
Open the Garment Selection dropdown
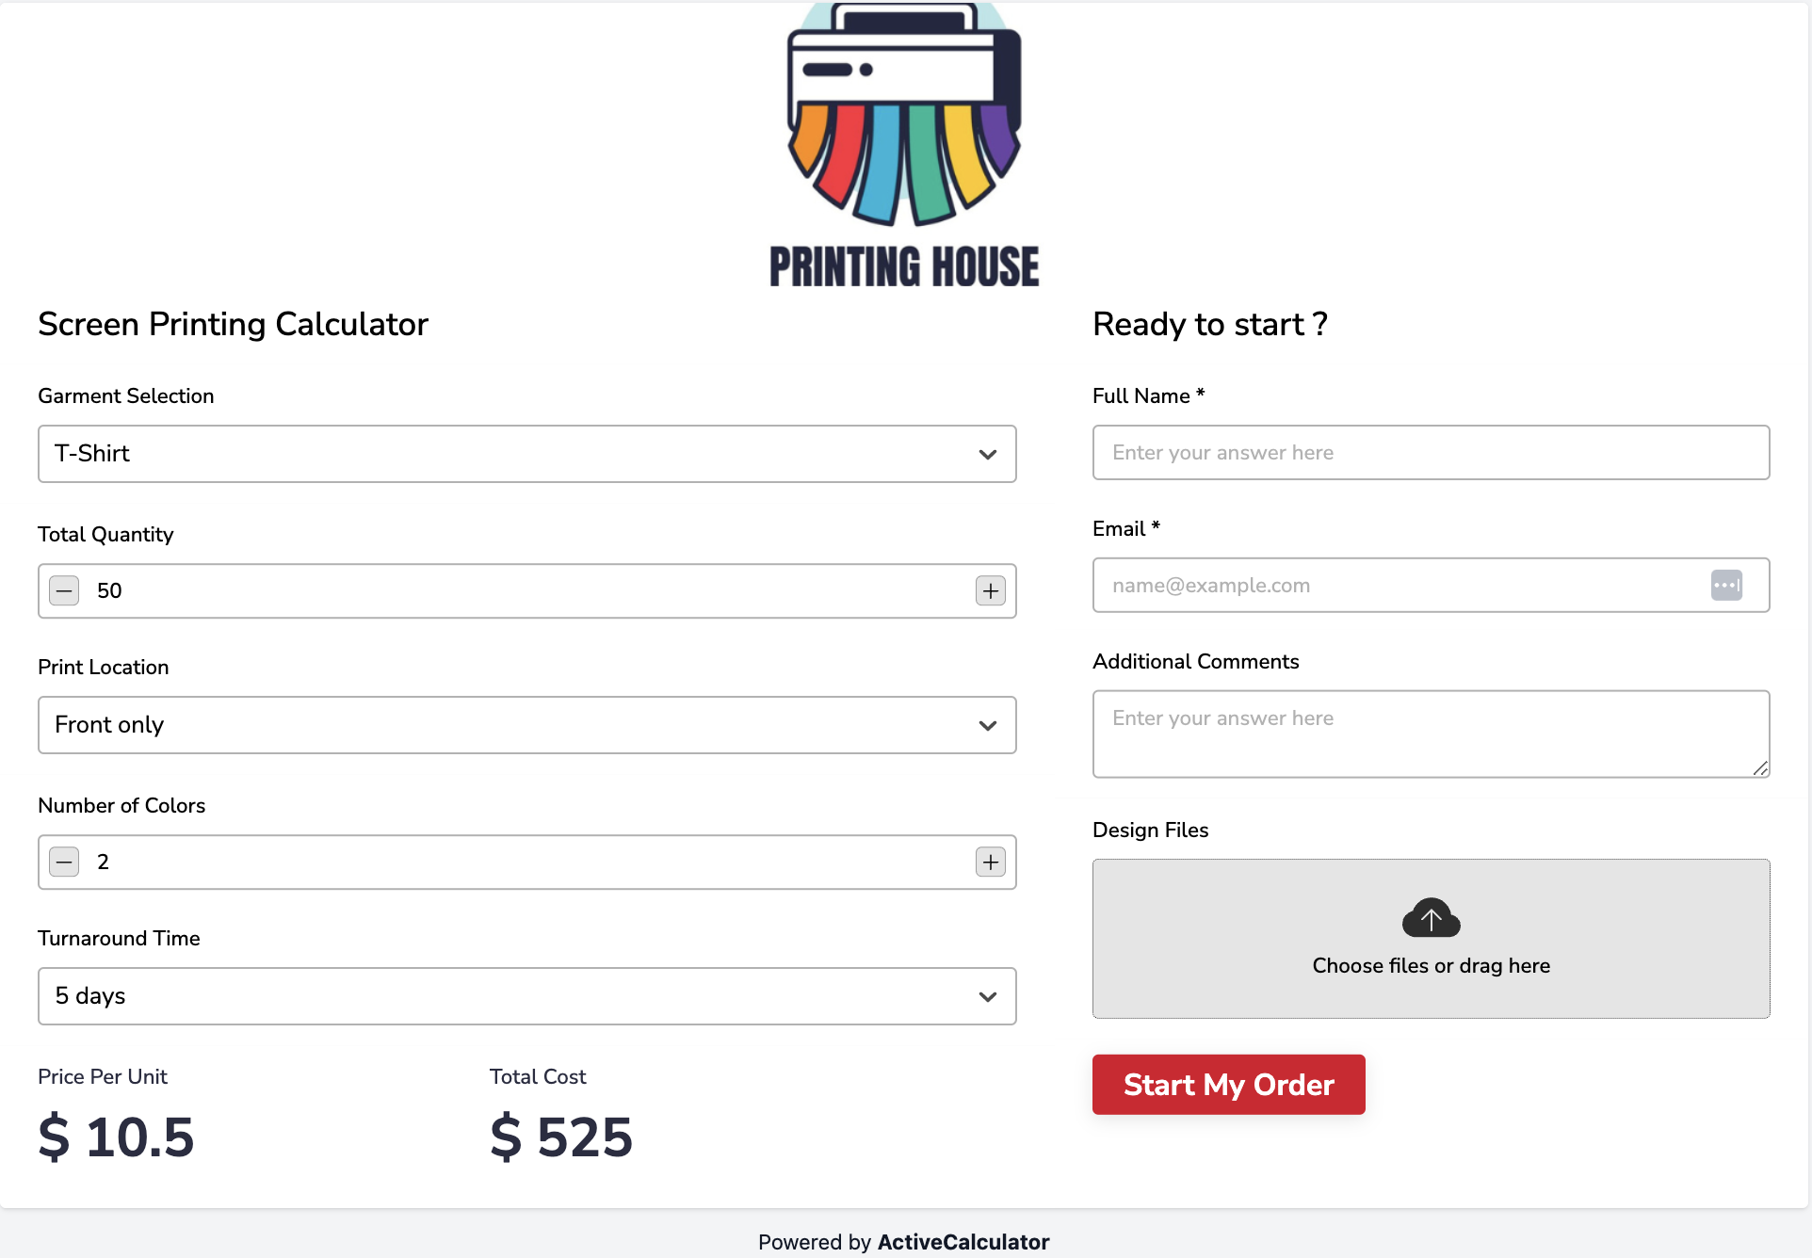[526, 454]
